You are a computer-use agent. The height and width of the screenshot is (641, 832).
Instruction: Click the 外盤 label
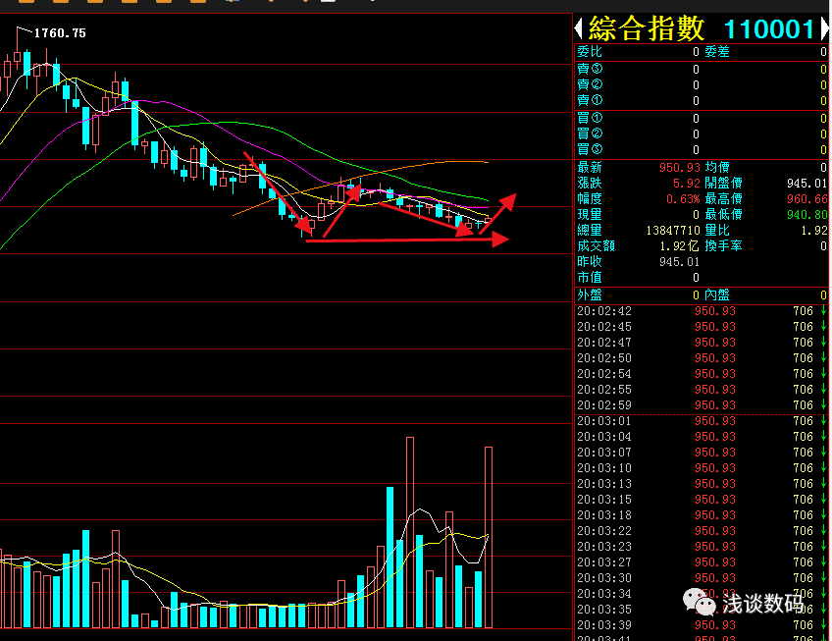(x=590, y=294)
